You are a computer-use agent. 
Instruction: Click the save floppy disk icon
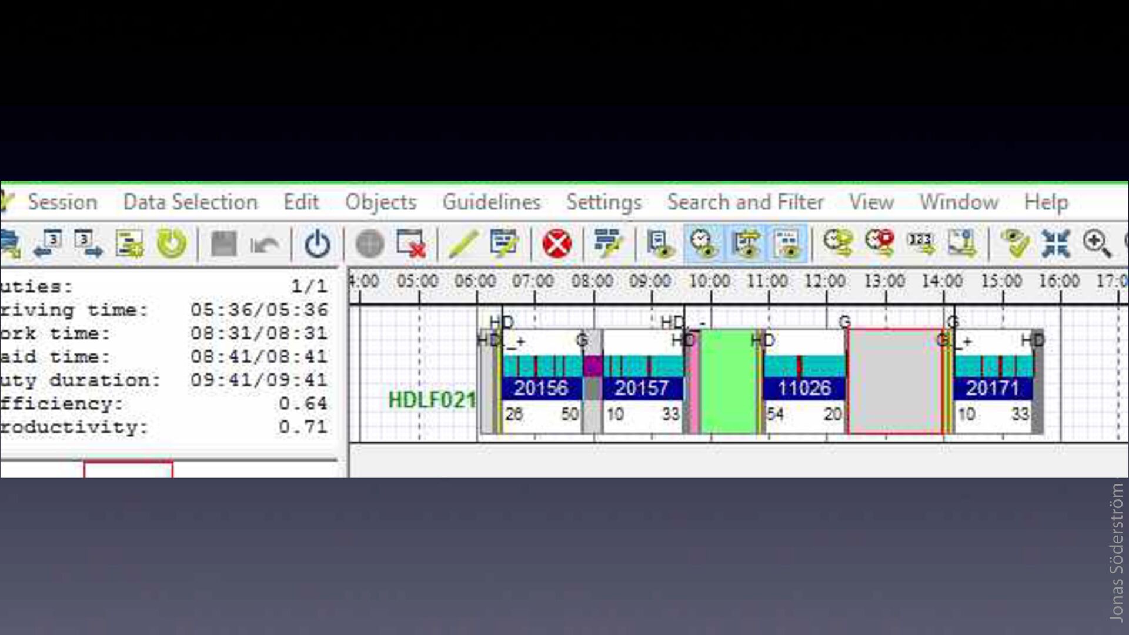[x=223, y=243]
